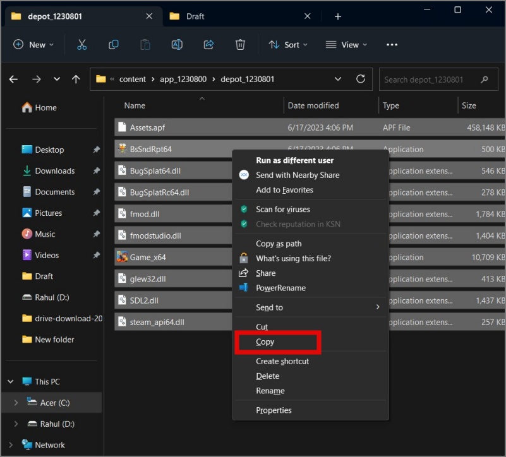Image resolution: width=506 pixels, height=457 pixels.
Task: Click the Share toolbar icon
Action: click(208, 45)
